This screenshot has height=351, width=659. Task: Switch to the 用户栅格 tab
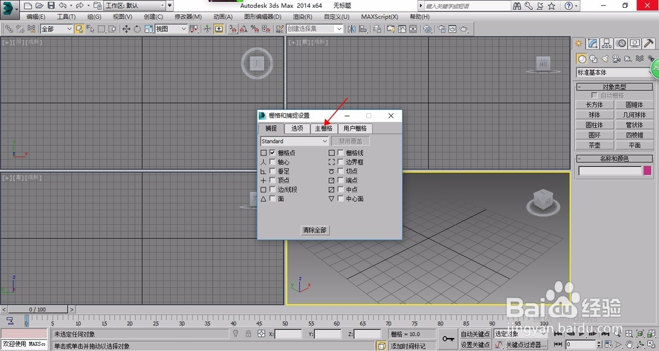pos(355,128)
